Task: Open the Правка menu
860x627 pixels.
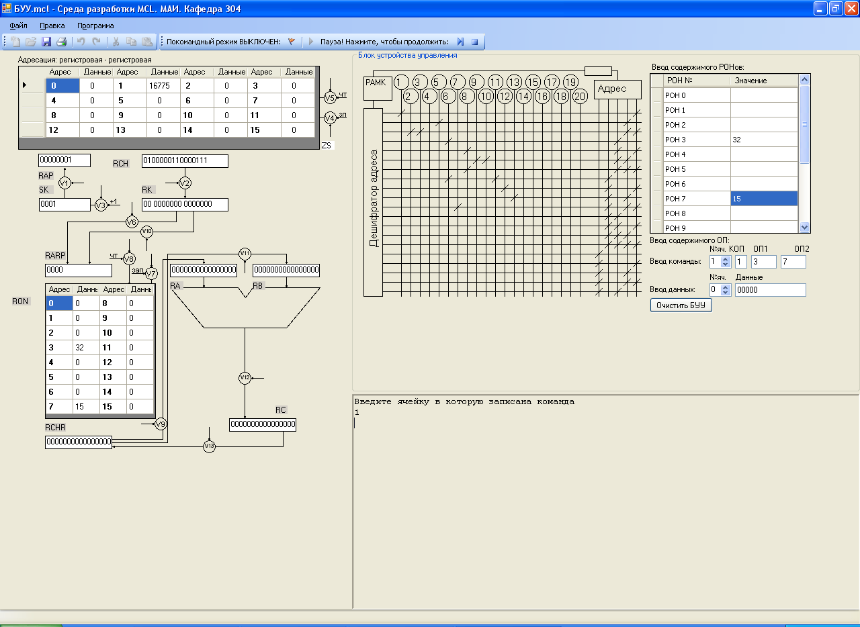Action: point(52,26)
